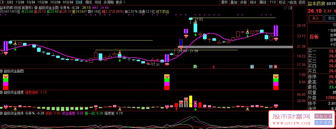Collapse the 超级资金强度 indicator panel
Screen dimensions: 336x129
click(2, 92)
